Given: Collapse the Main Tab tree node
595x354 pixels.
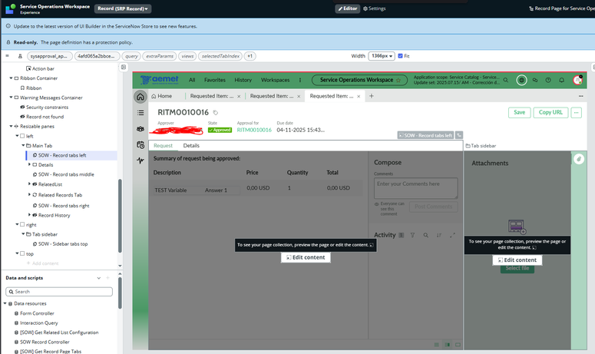Looking at the screenshot, I should 23,146.
